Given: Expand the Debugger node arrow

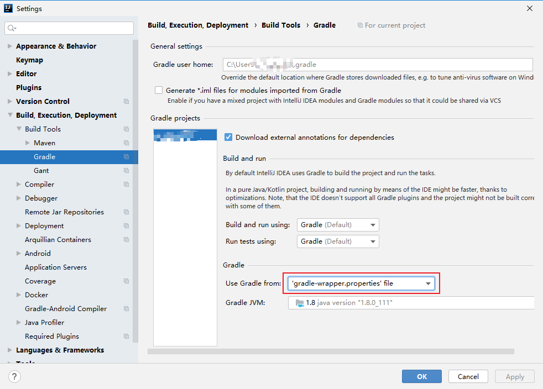Looking at the screenshot, I should pos(19,198).
